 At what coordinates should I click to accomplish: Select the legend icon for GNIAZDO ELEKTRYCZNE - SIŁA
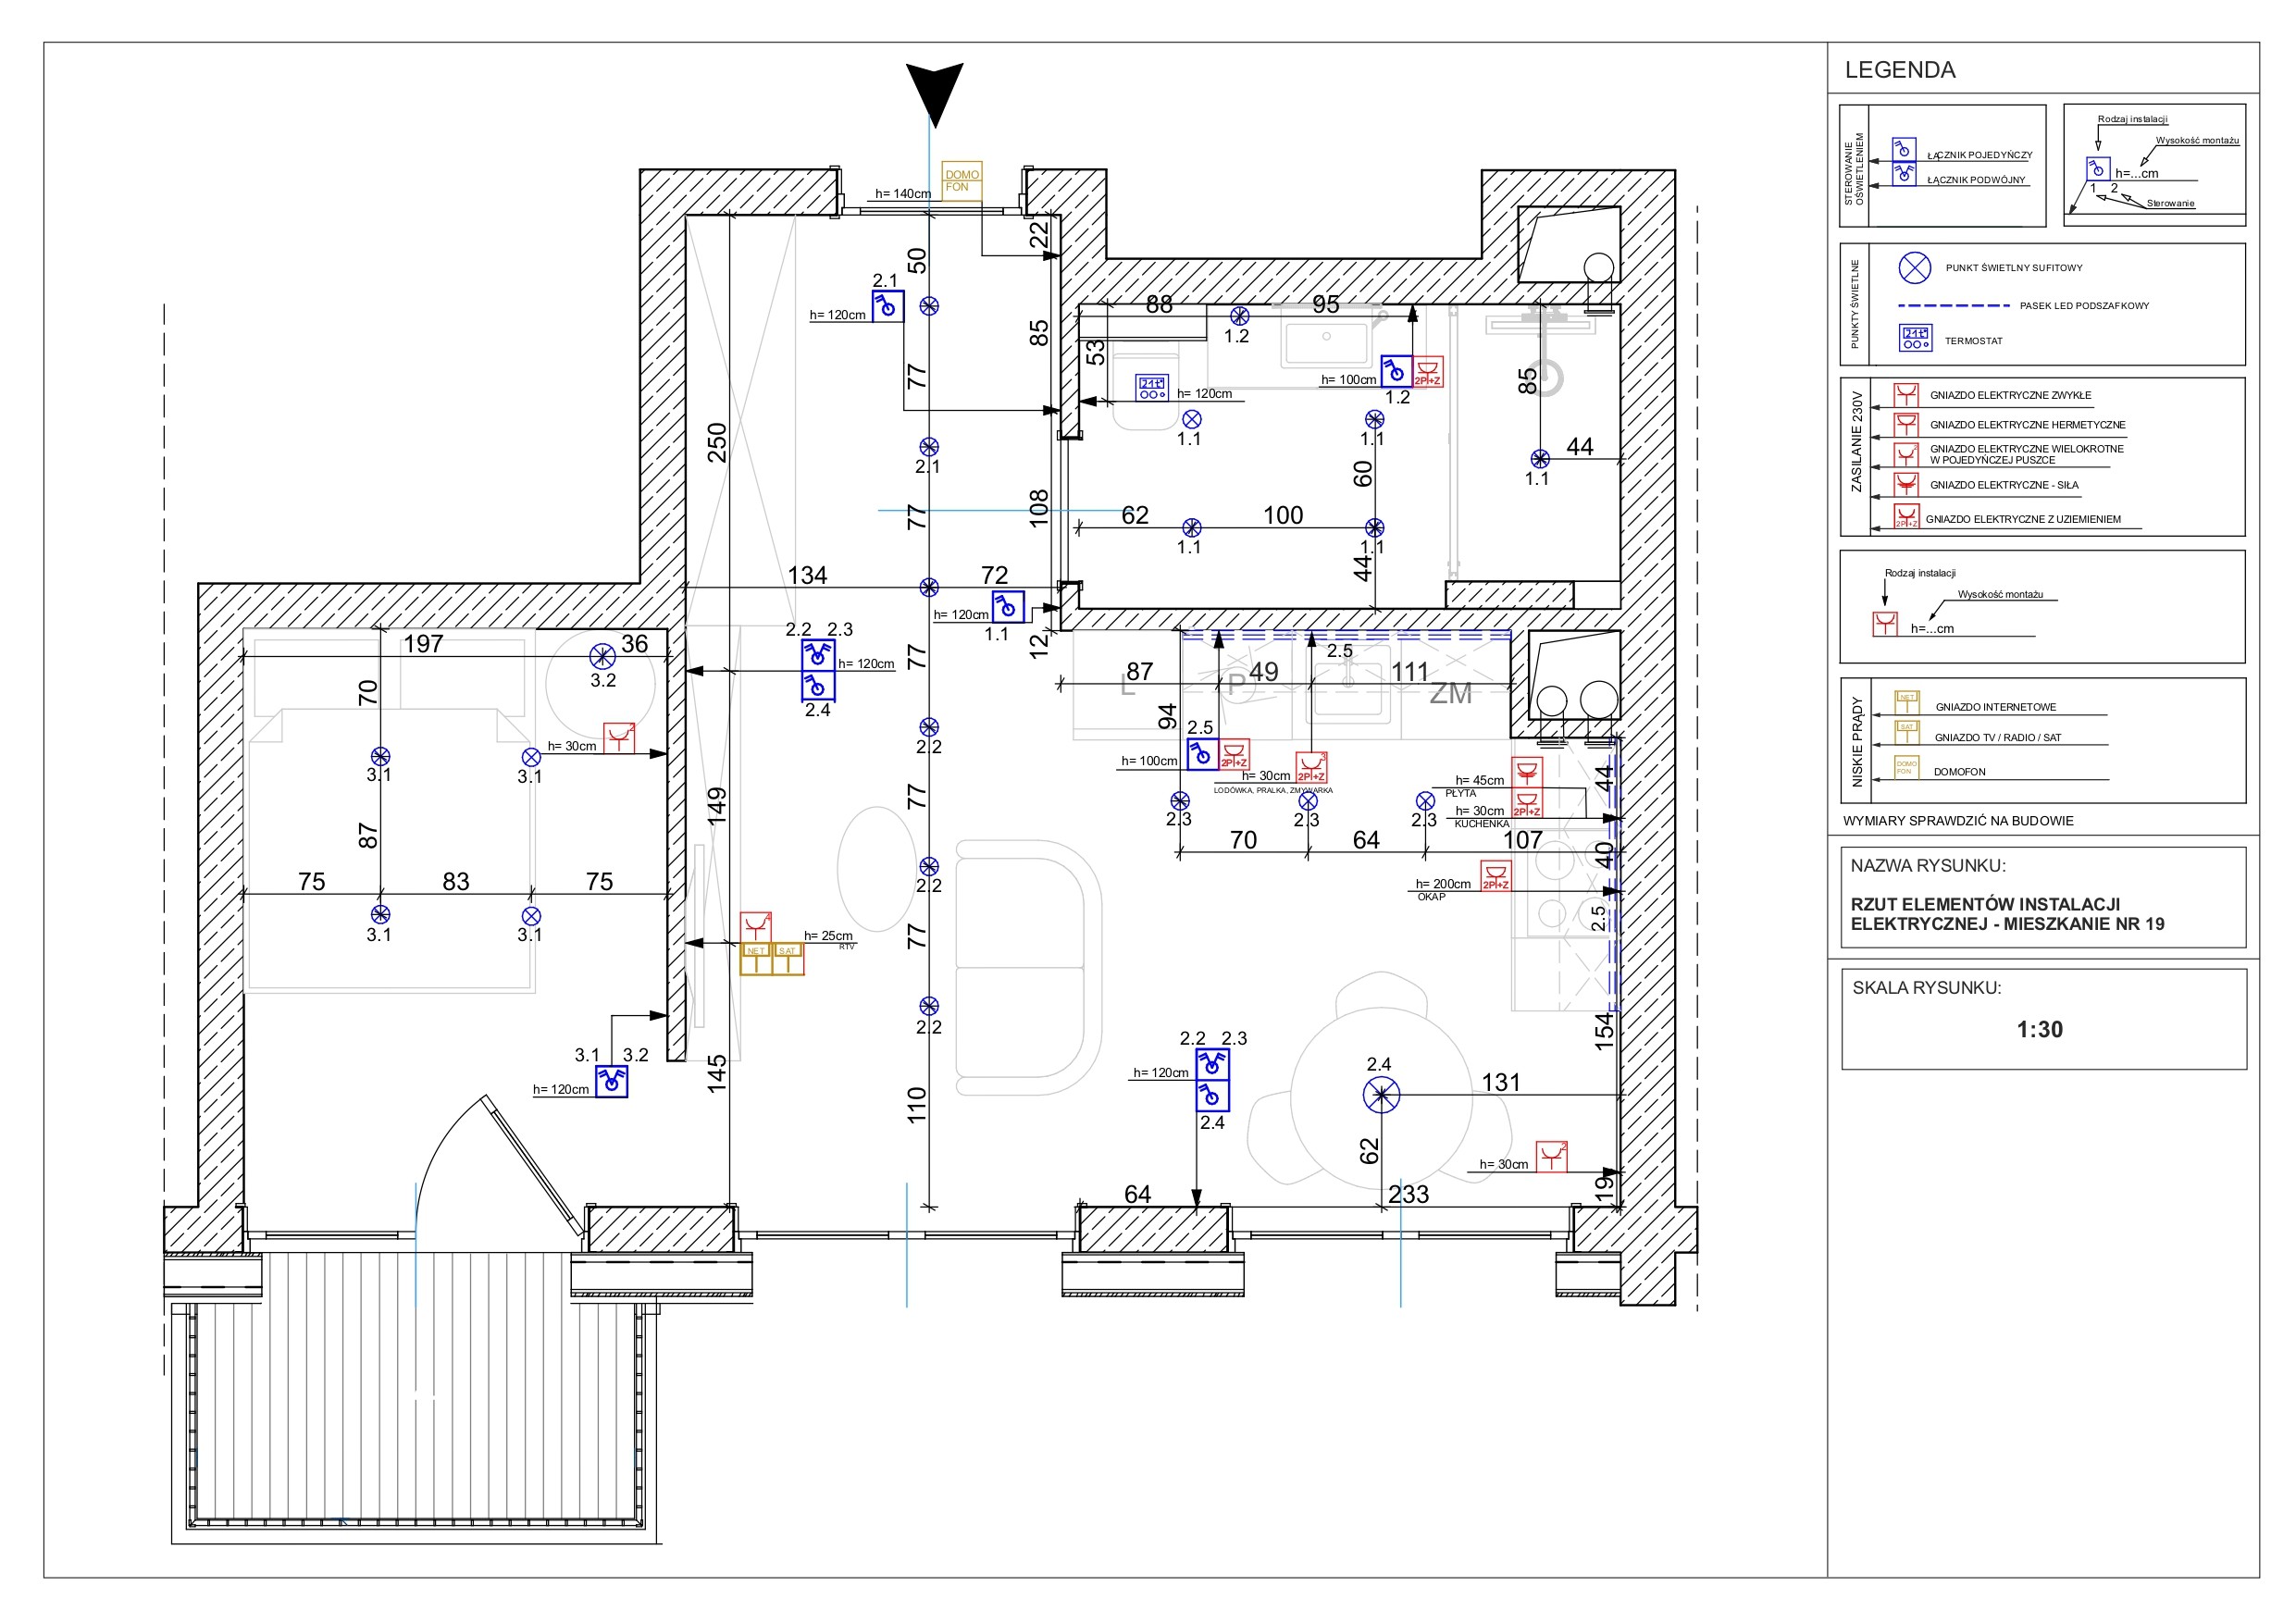tap(1906, 485)
